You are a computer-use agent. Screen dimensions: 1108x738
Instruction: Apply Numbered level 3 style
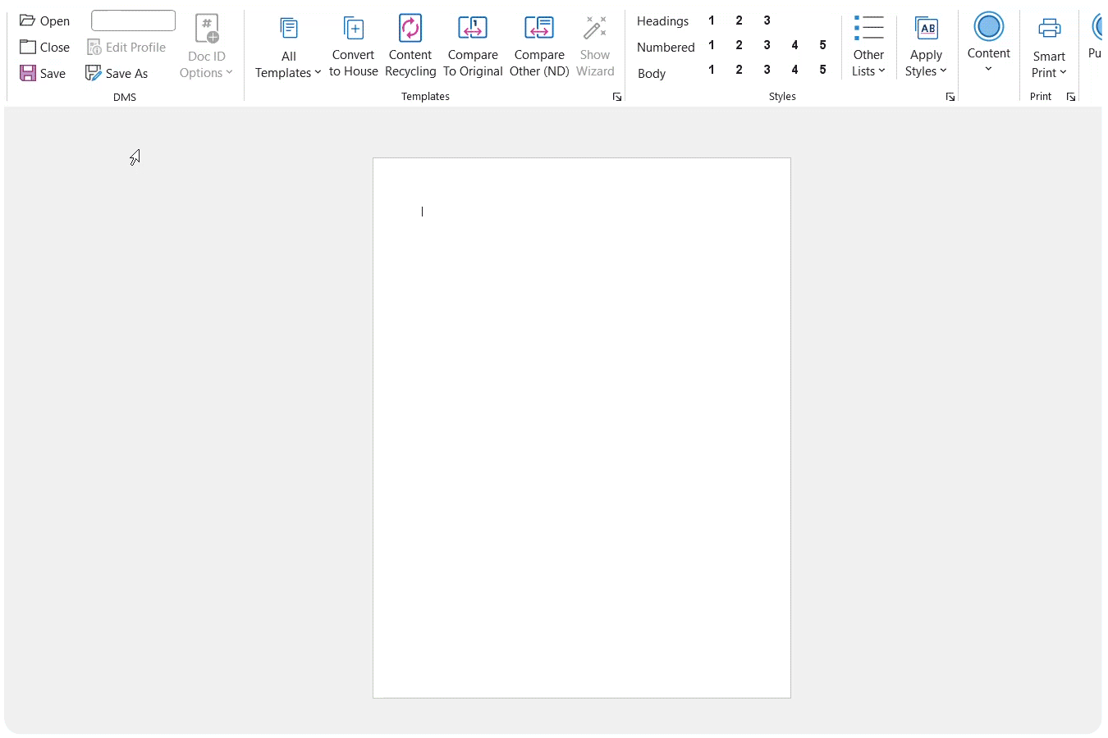click(767, 45)
